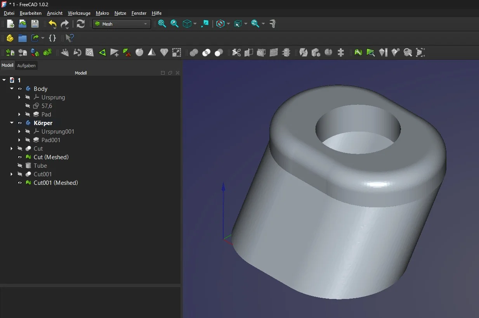Click the Save document floppy disk icon
Viewport: 479px width, 318px height.
coord(35,24)
